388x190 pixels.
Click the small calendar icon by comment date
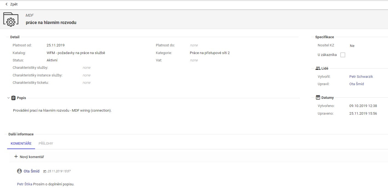(45, 171)
